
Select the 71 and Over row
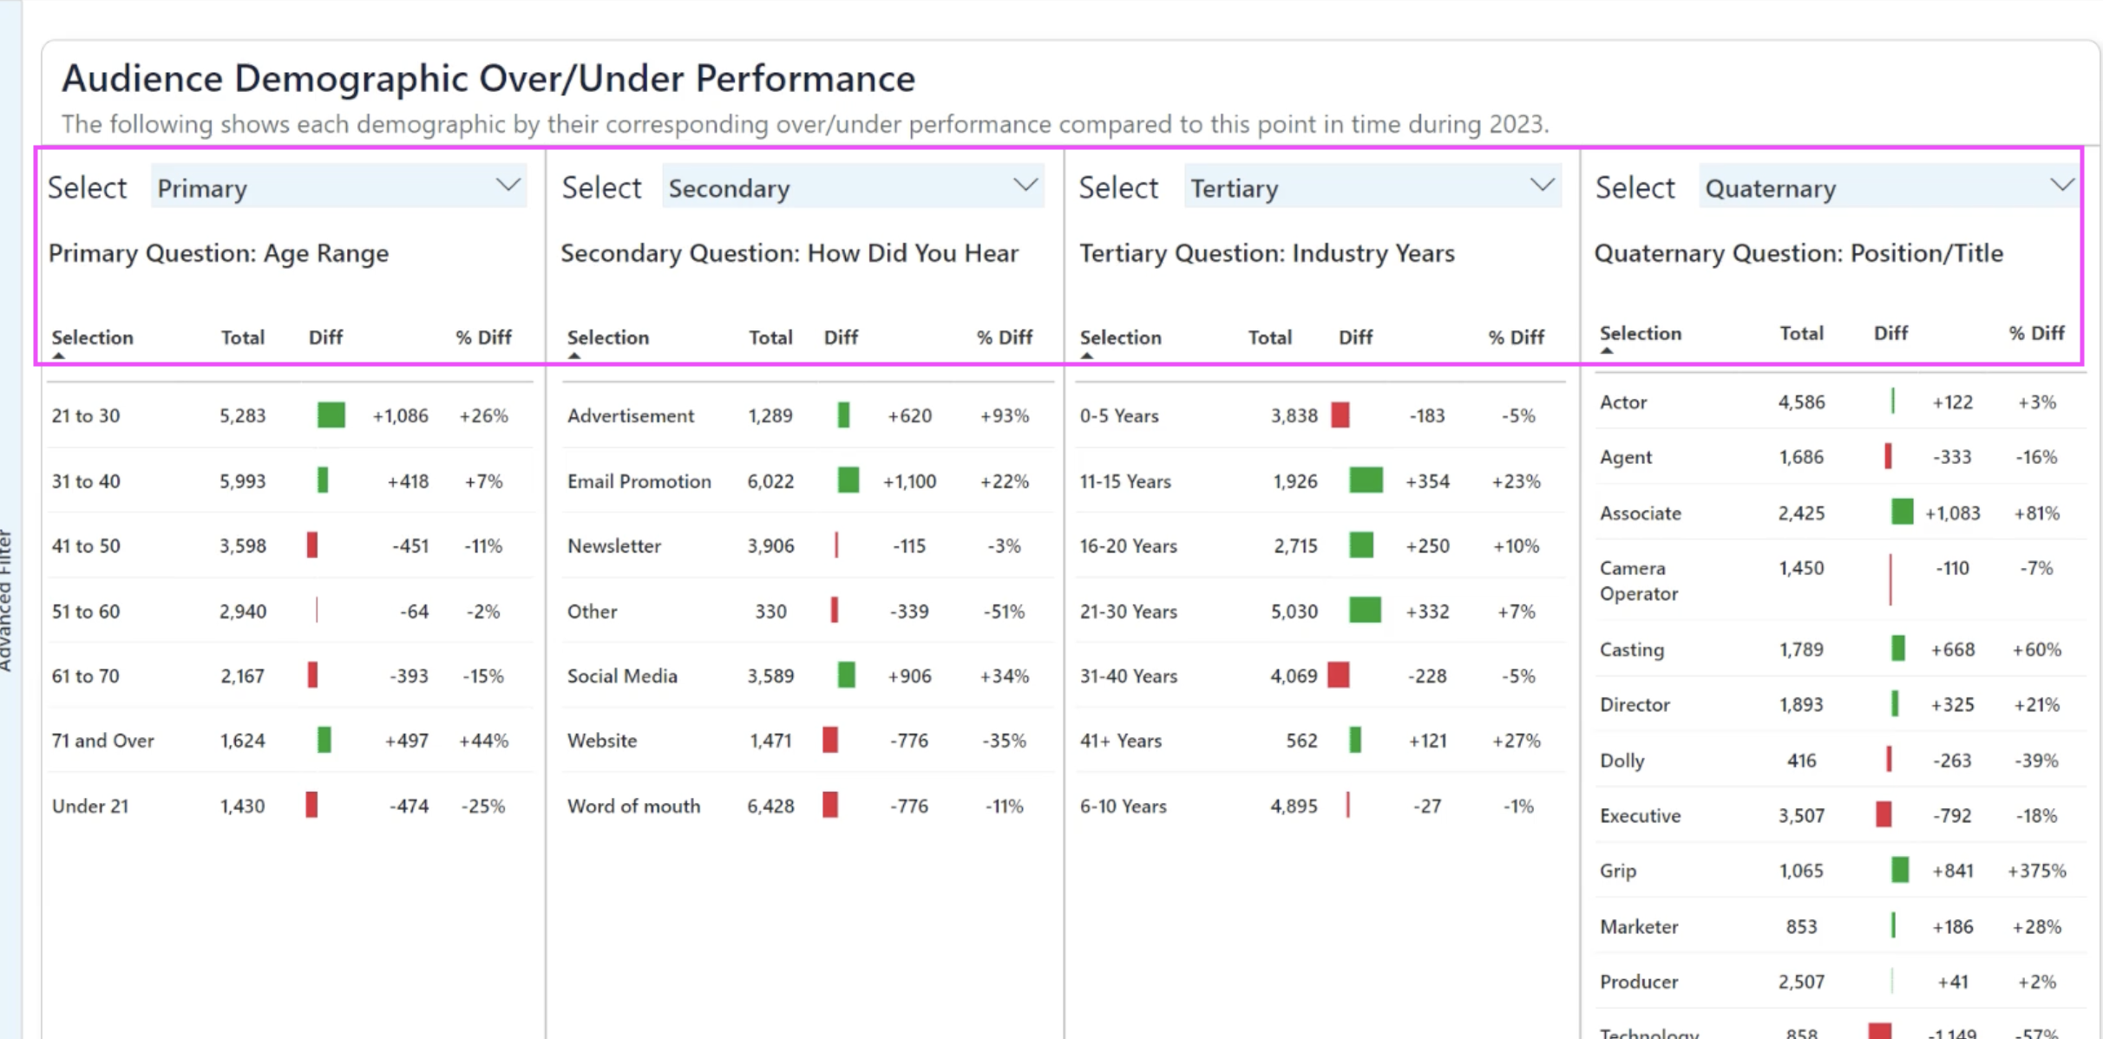click(102, 741)
